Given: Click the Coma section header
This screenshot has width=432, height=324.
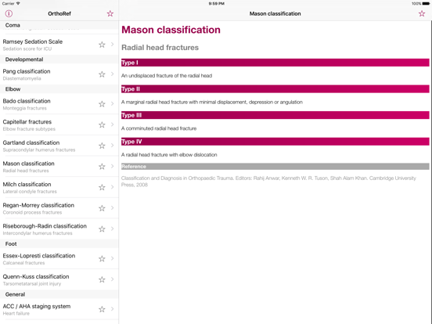Looking at the screenshot, I should click(59, 25).
